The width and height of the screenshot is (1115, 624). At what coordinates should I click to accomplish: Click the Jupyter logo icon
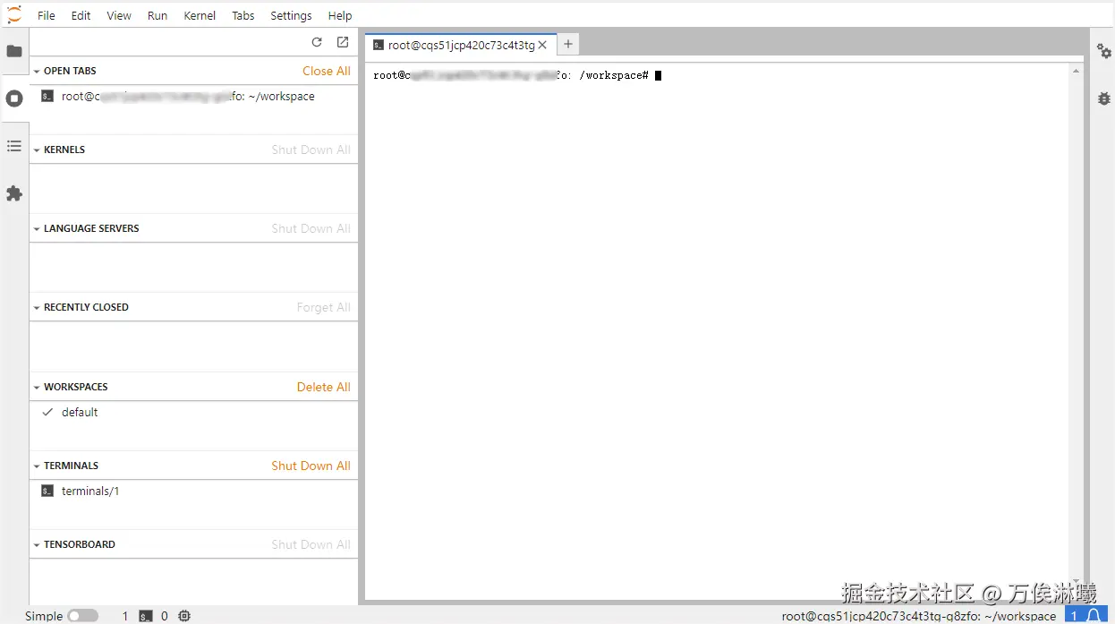[x=14, y=14]
